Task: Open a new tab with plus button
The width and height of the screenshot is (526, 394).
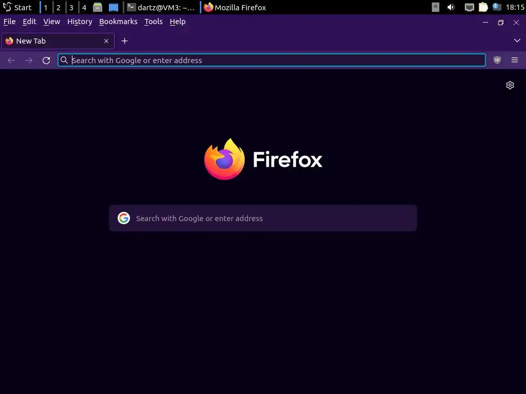Action: pyautogui.click(x=124, y=41)
